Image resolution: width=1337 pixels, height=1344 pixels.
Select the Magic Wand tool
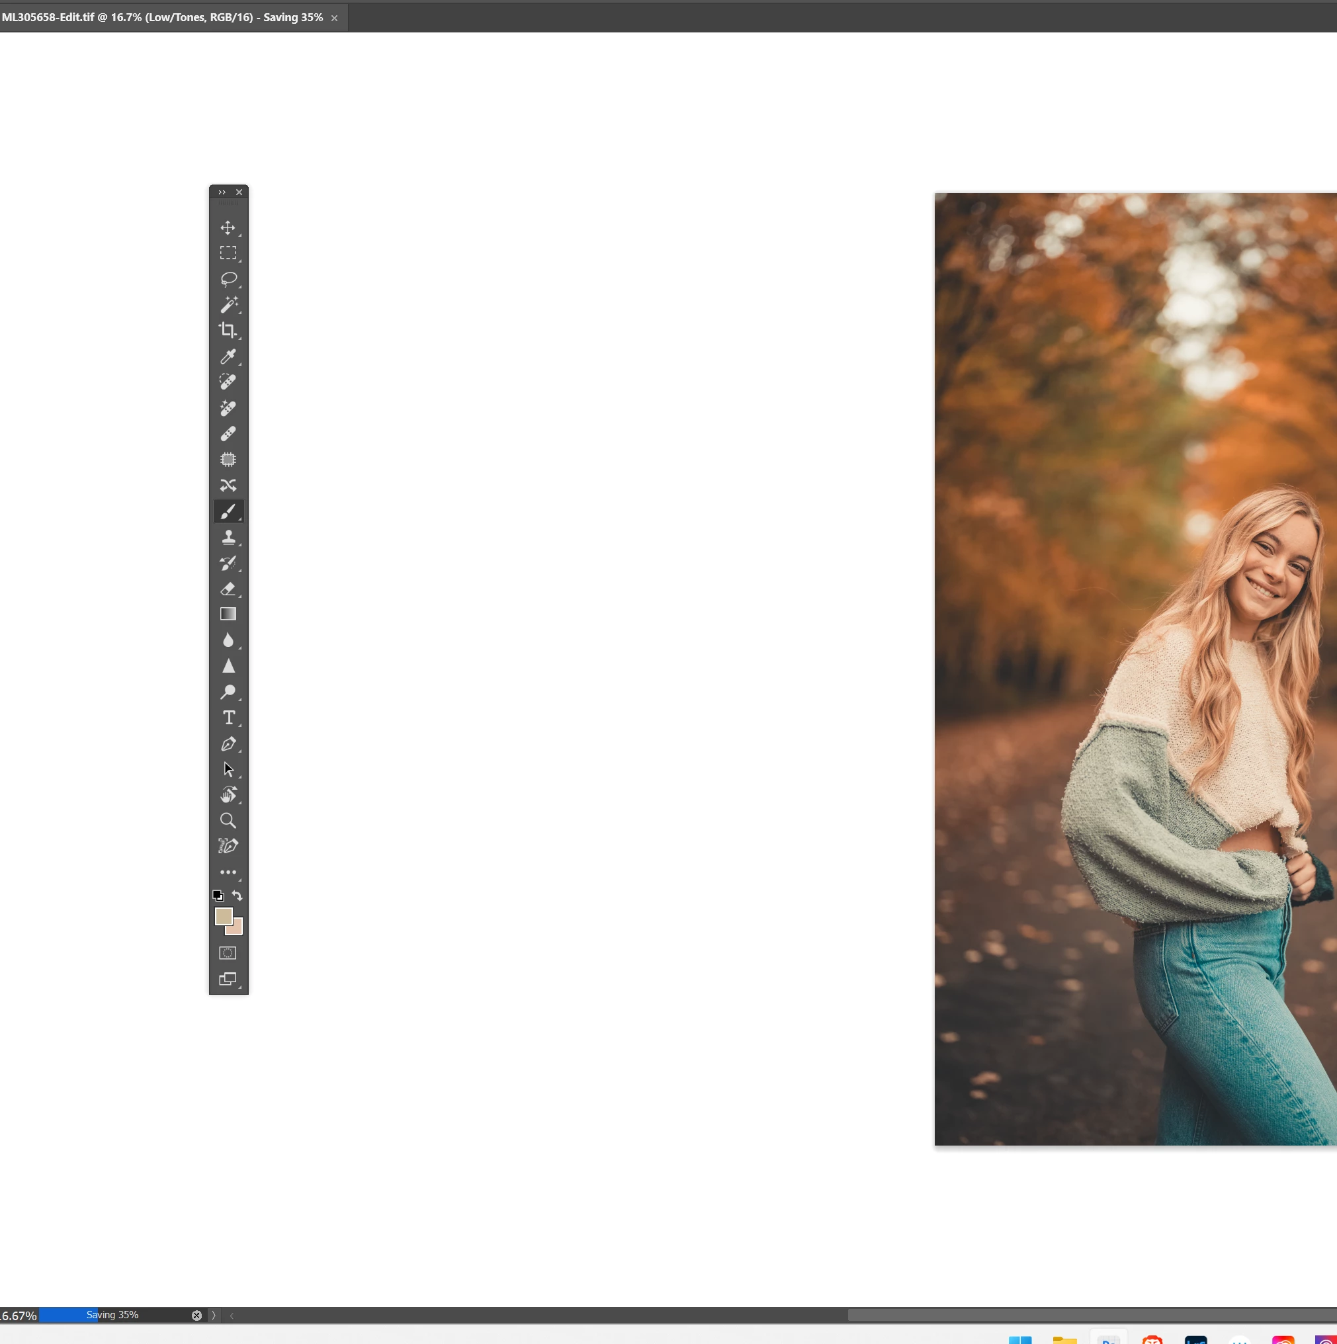coord(228,305)
